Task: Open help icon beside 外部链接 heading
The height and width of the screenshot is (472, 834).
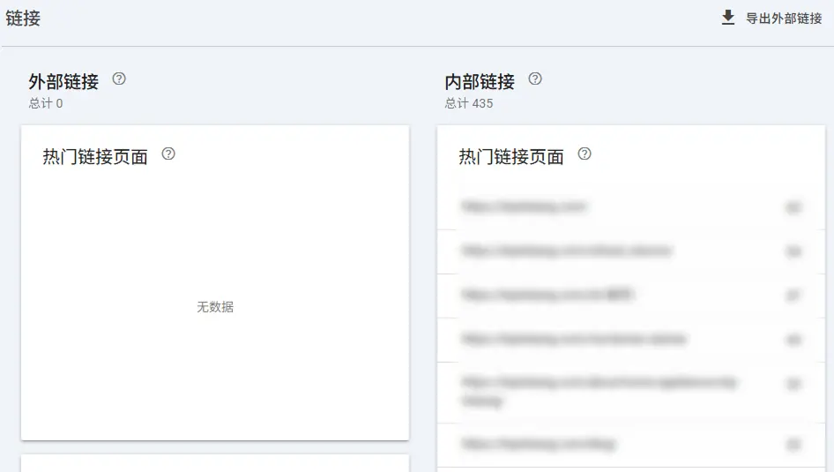Action: (119, 79)
